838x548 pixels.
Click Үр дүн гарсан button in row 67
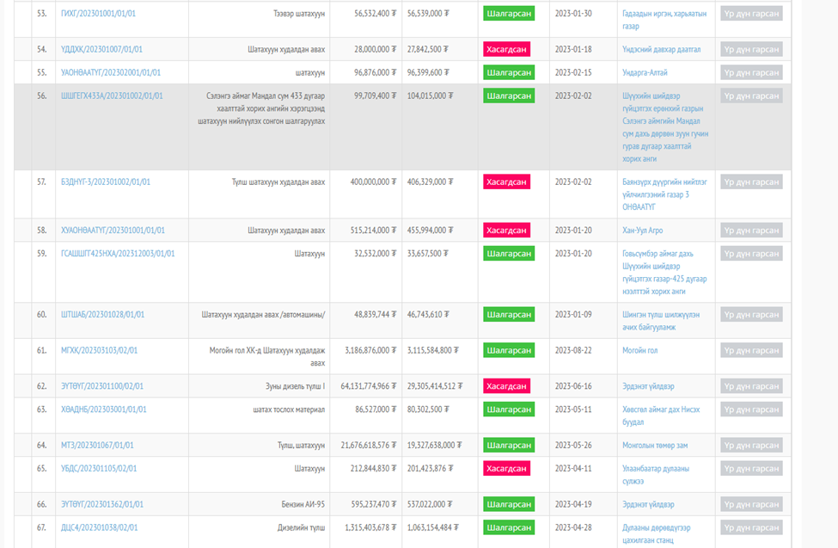tap(751, 527)
